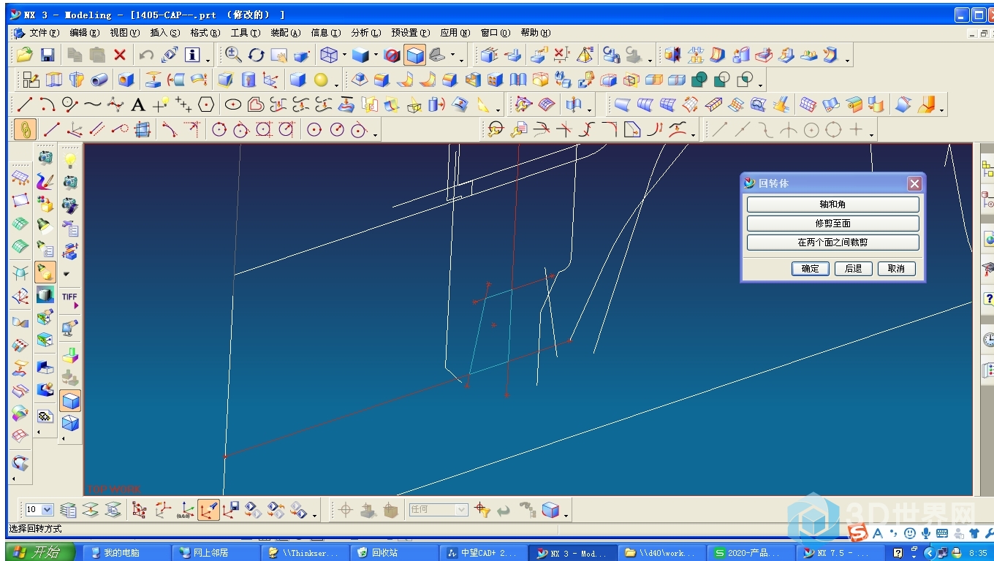Toggle the highlighted spotlight cube icon in side toolbar
This screenshot has width=994, height=561.
click(x=45, y=272)
